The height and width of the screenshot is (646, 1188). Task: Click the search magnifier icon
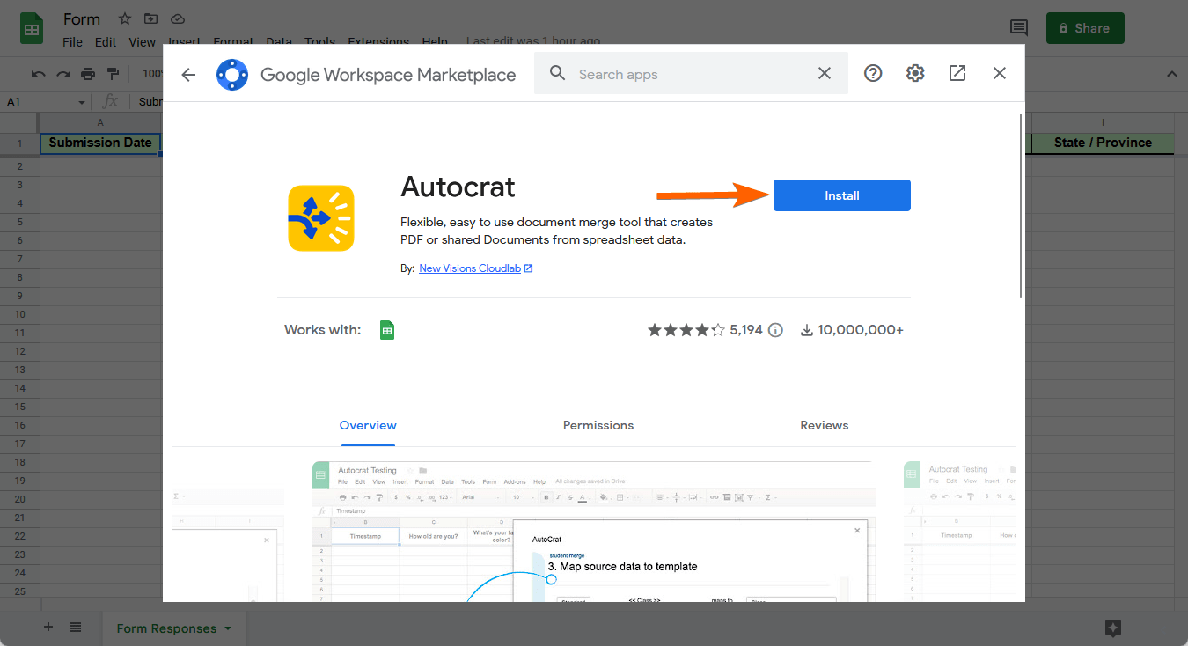[x=557, y=73]
